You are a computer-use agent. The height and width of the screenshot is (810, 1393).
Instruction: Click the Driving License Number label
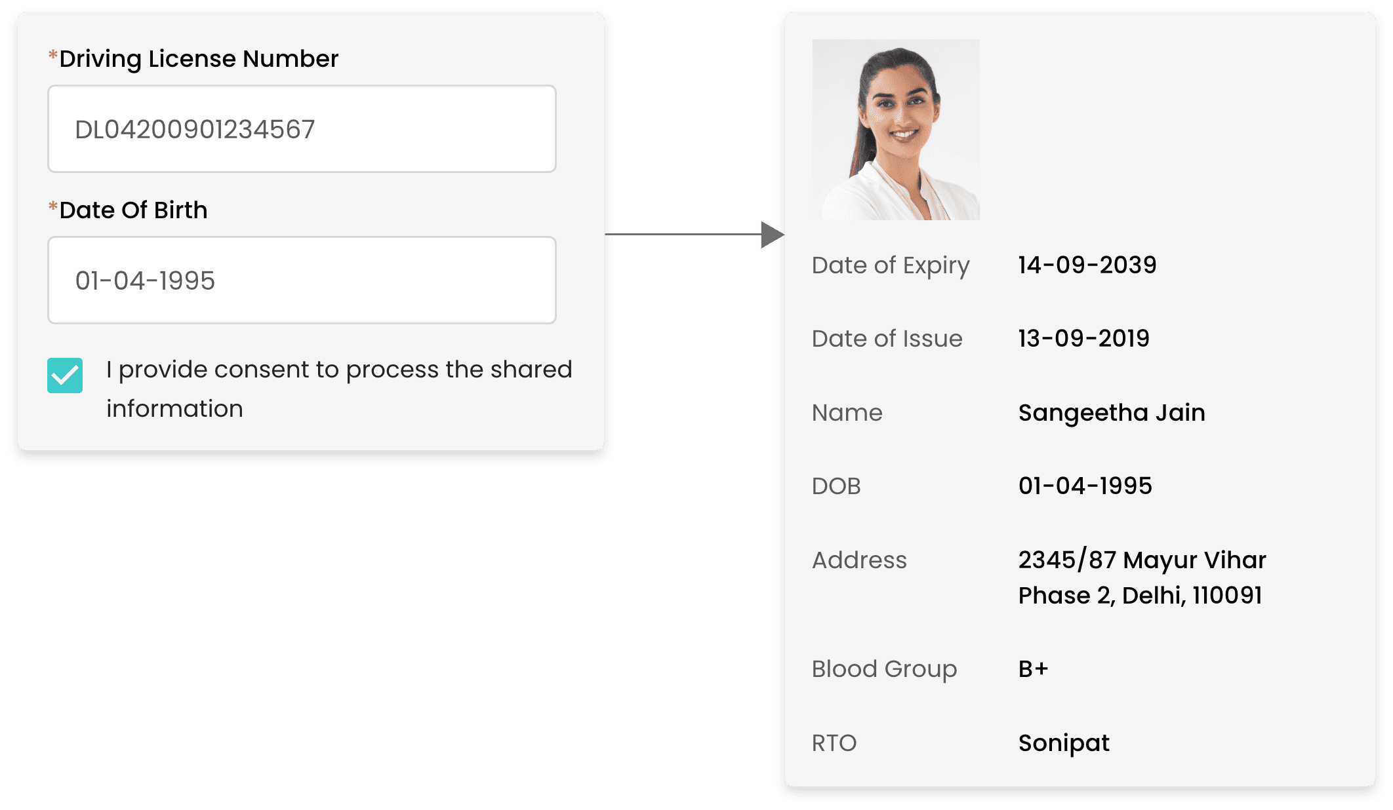tap(199, 59)
